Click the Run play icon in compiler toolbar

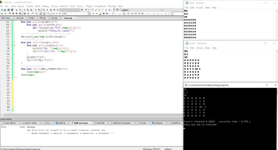coord(47,10)
